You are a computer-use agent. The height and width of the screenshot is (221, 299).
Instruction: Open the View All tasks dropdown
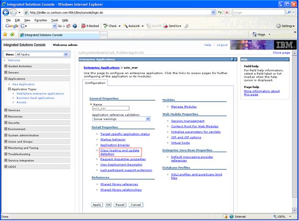[x=66, y=54]
